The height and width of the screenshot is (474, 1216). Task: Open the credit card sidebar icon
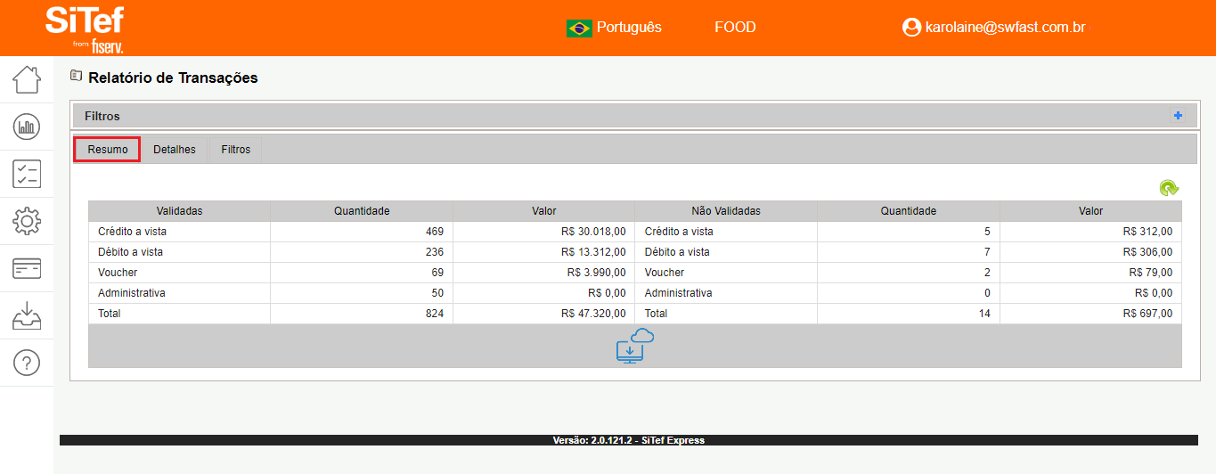coord(27,268)
